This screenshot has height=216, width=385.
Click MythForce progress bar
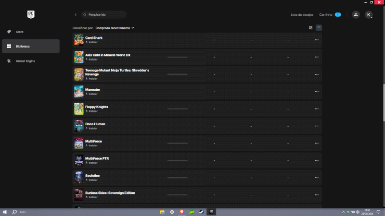click(x=177, y=143)
